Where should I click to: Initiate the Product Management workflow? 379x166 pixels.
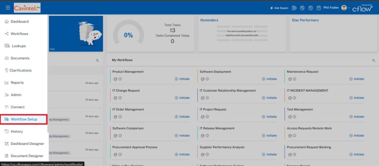tap(182, 79)
